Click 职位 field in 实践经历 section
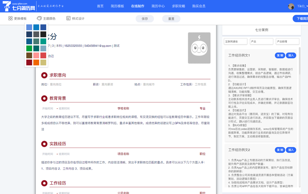The width and height of the screenshot is (308, 194). tap(203, 154)
